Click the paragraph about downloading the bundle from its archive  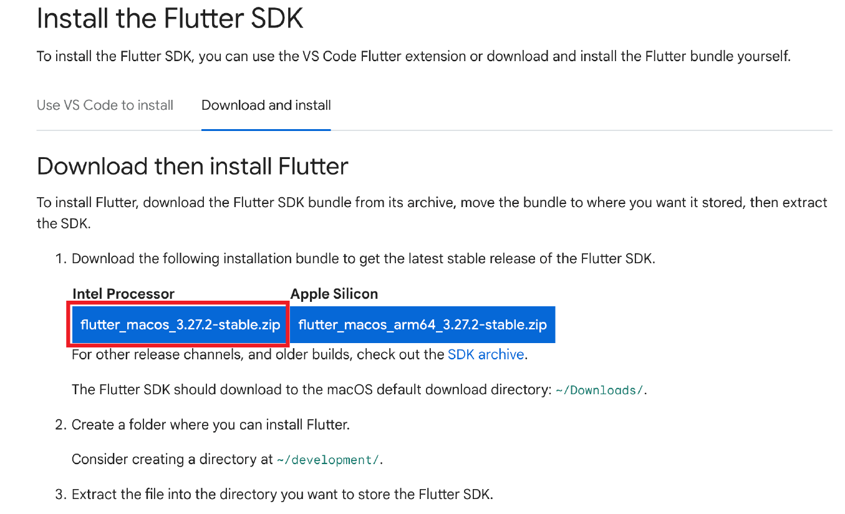click(432, 203)
